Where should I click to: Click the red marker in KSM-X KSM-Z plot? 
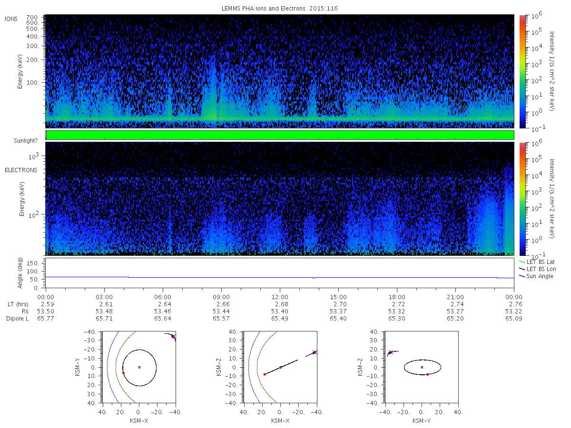[x=265, y=374]
